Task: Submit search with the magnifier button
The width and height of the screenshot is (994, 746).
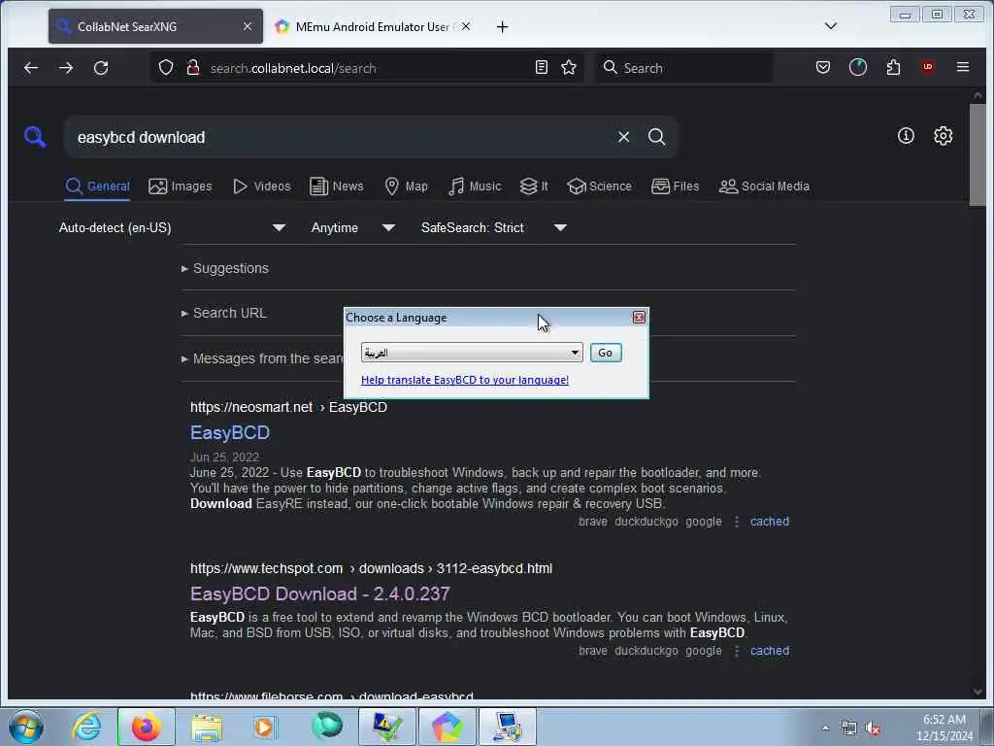Action: (657, 137)
